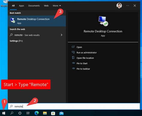Switch to the Web tab

(x=46, y=6)
